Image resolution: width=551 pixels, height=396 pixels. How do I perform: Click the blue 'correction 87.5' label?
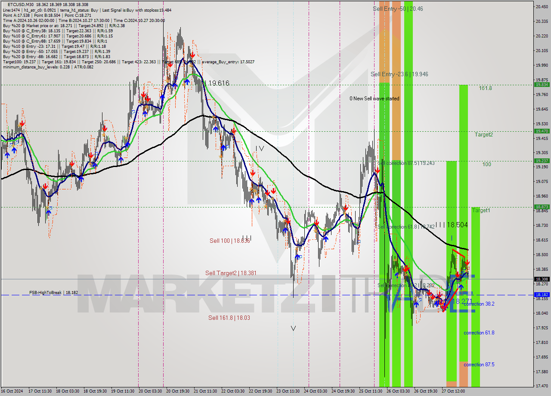click(479, 365)
